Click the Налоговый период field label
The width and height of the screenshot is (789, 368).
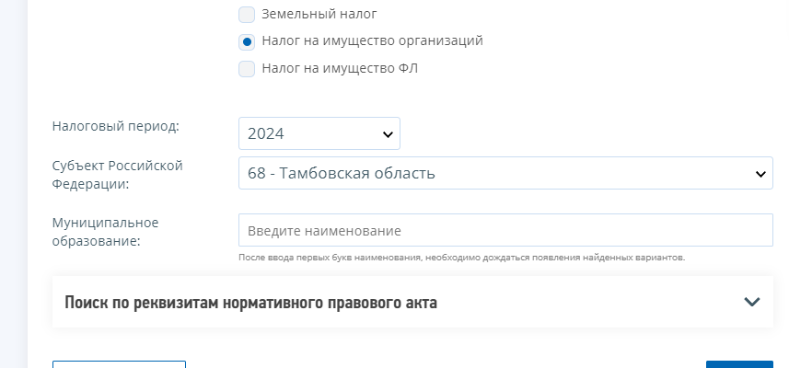(116, 126)
